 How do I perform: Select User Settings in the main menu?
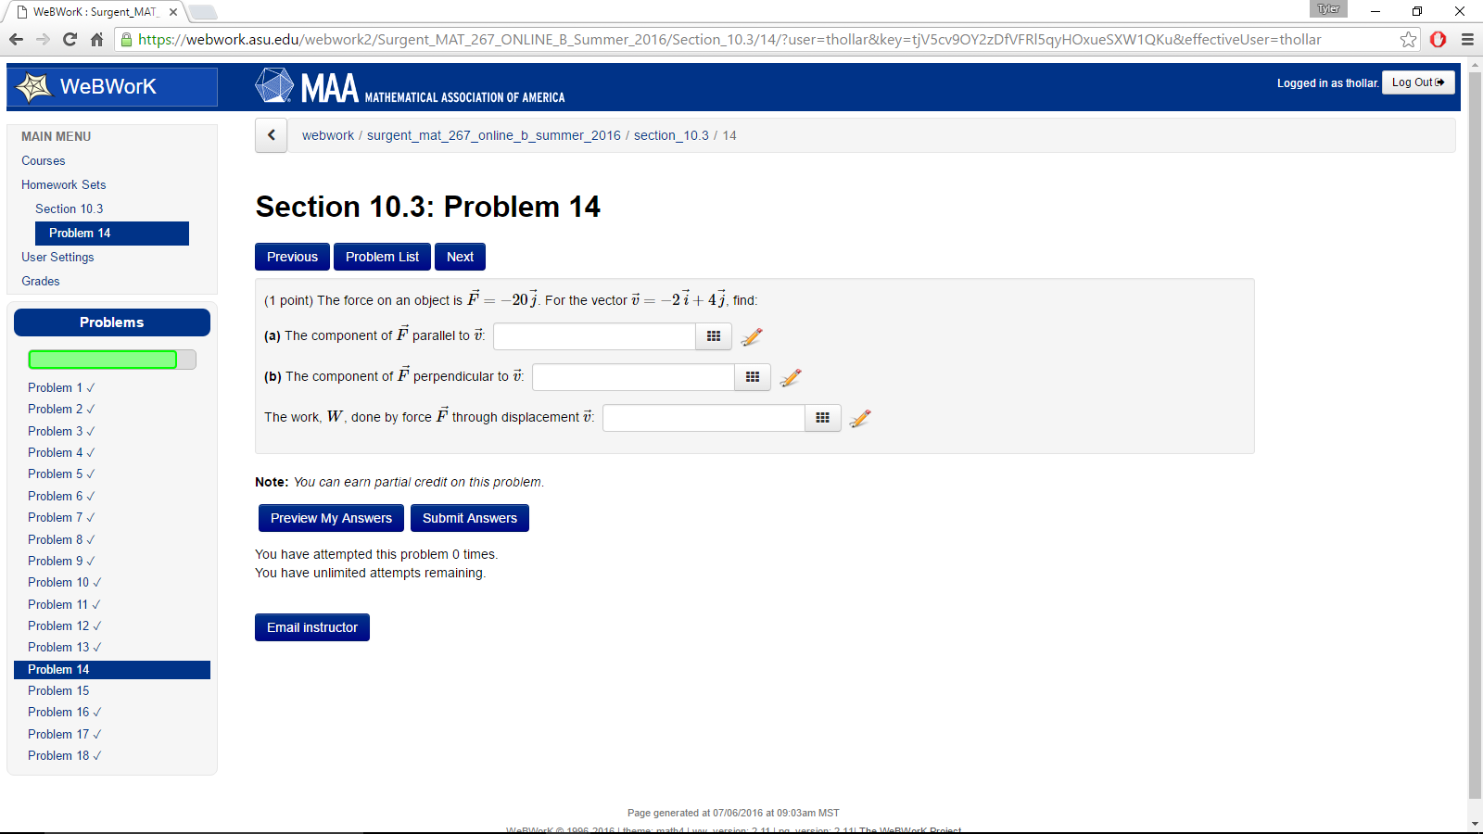[x=57, y=257]
